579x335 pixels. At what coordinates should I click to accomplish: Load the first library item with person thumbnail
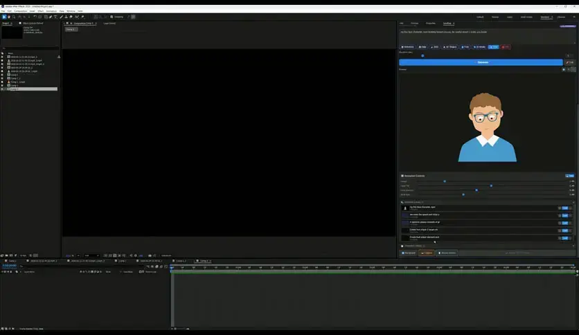(564, 208)
